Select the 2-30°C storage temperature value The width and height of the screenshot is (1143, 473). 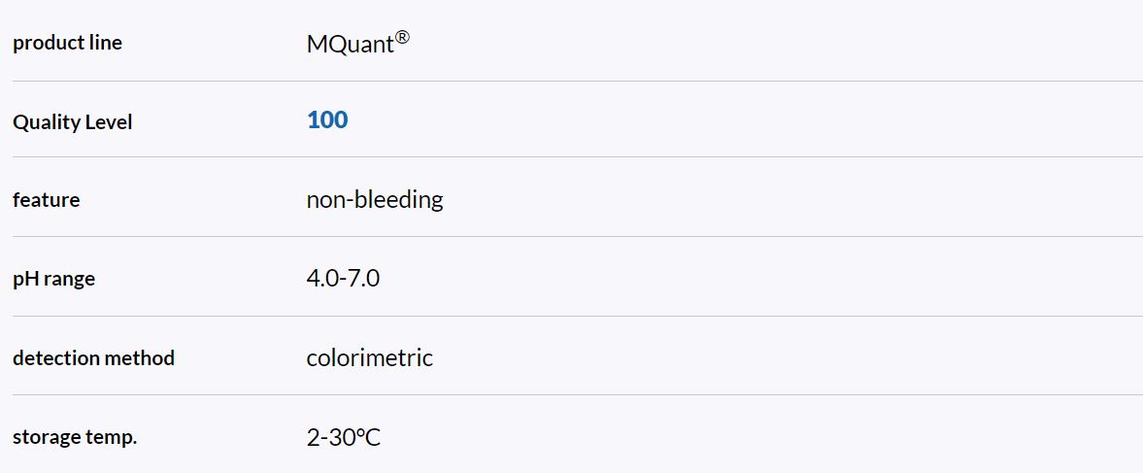(343, 438)
